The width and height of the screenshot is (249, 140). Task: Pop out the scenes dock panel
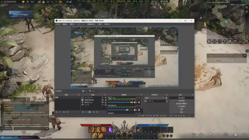coord(79,95)
